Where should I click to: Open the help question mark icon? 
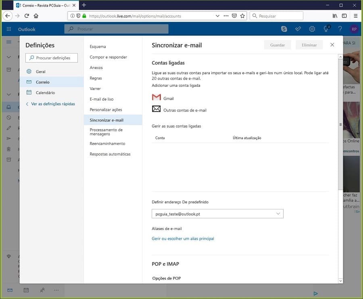pos(340,29)
